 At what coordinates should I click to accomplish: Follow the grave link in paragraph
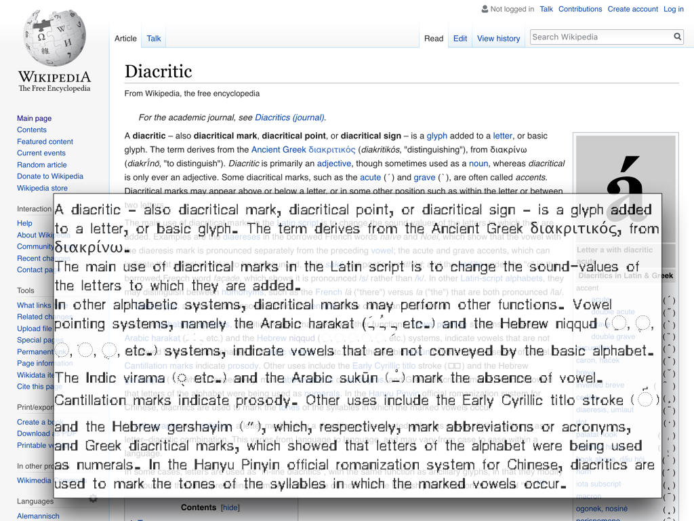[x=424, y=177]
